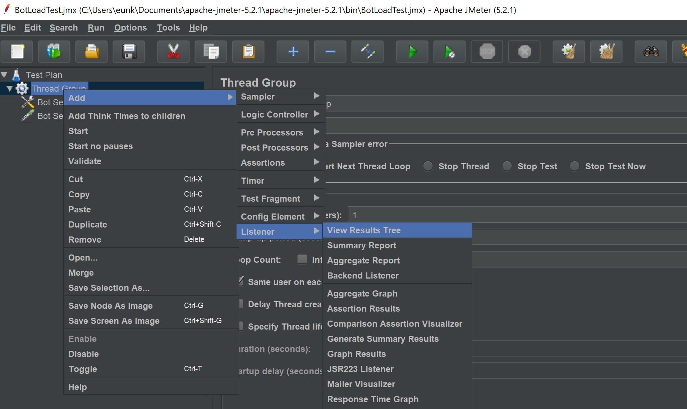687x409 pixels.
Task: Click Validate in context menu
Action: (150, 161)
